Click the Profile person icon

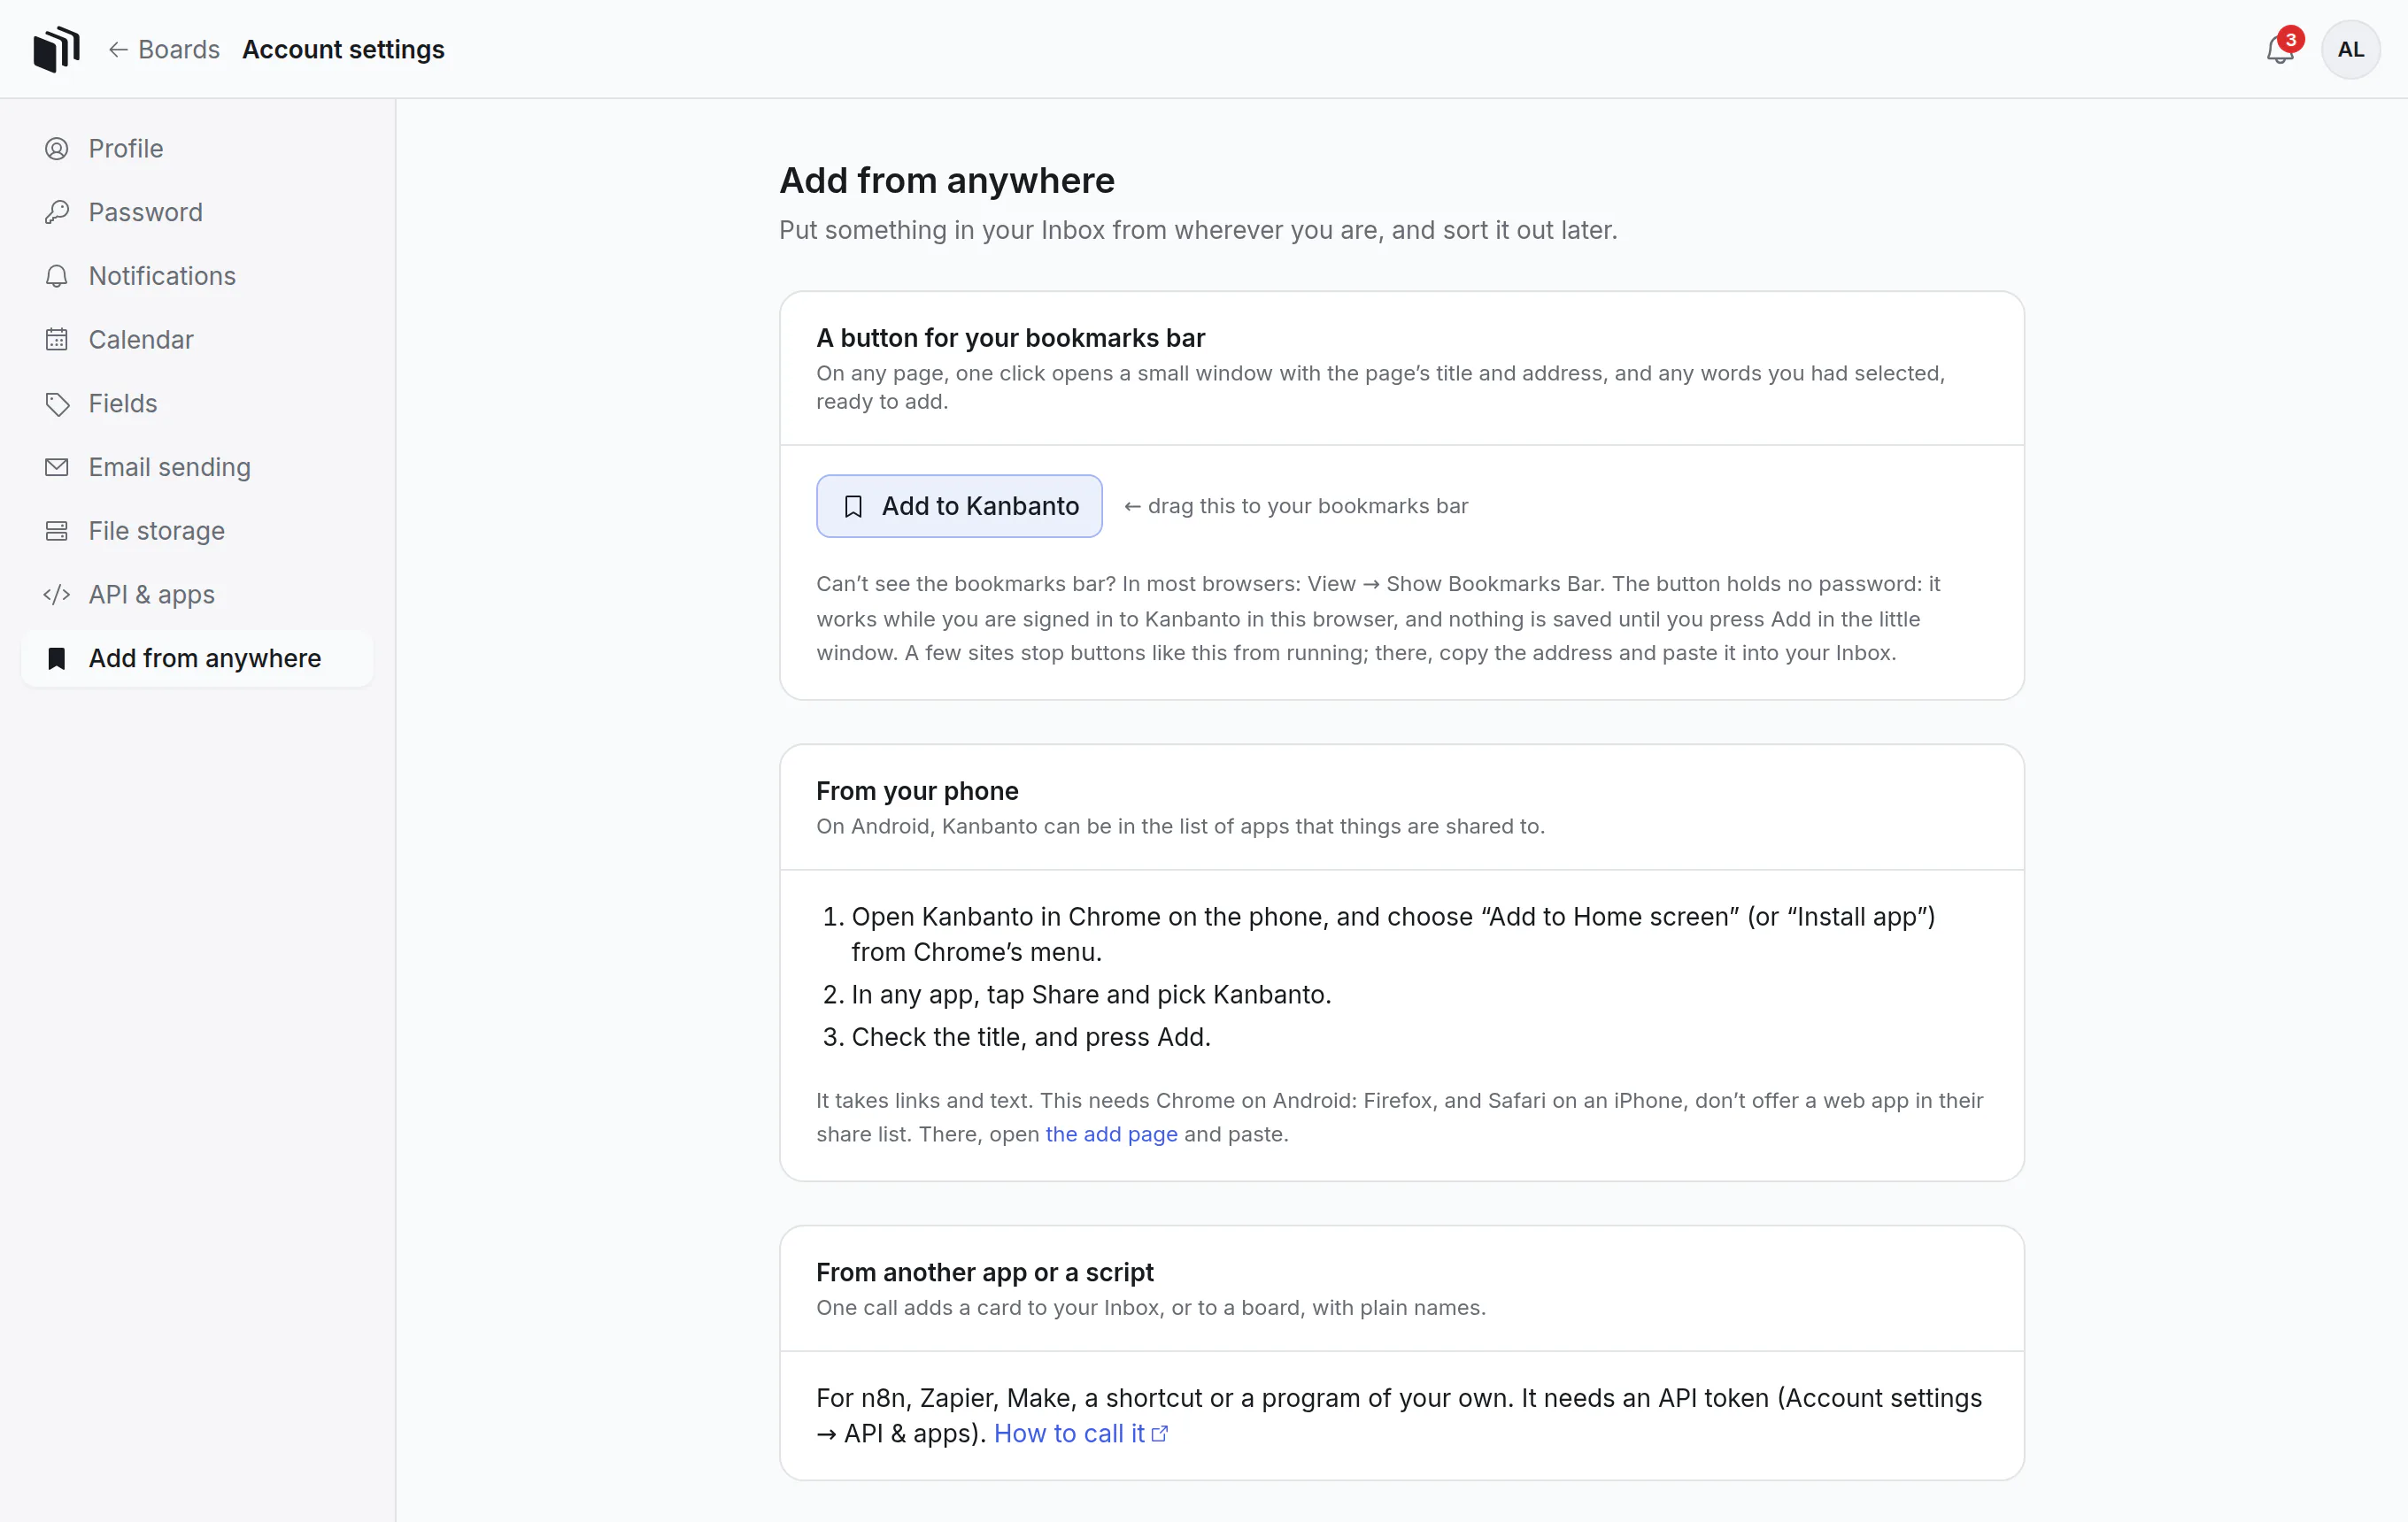point(57,149)
